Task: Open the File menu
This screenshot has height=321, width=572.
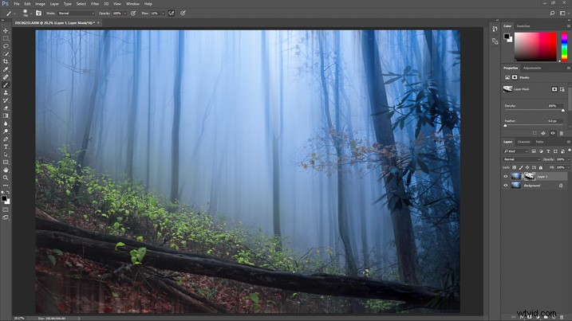Action: click(x=17, y=4)
